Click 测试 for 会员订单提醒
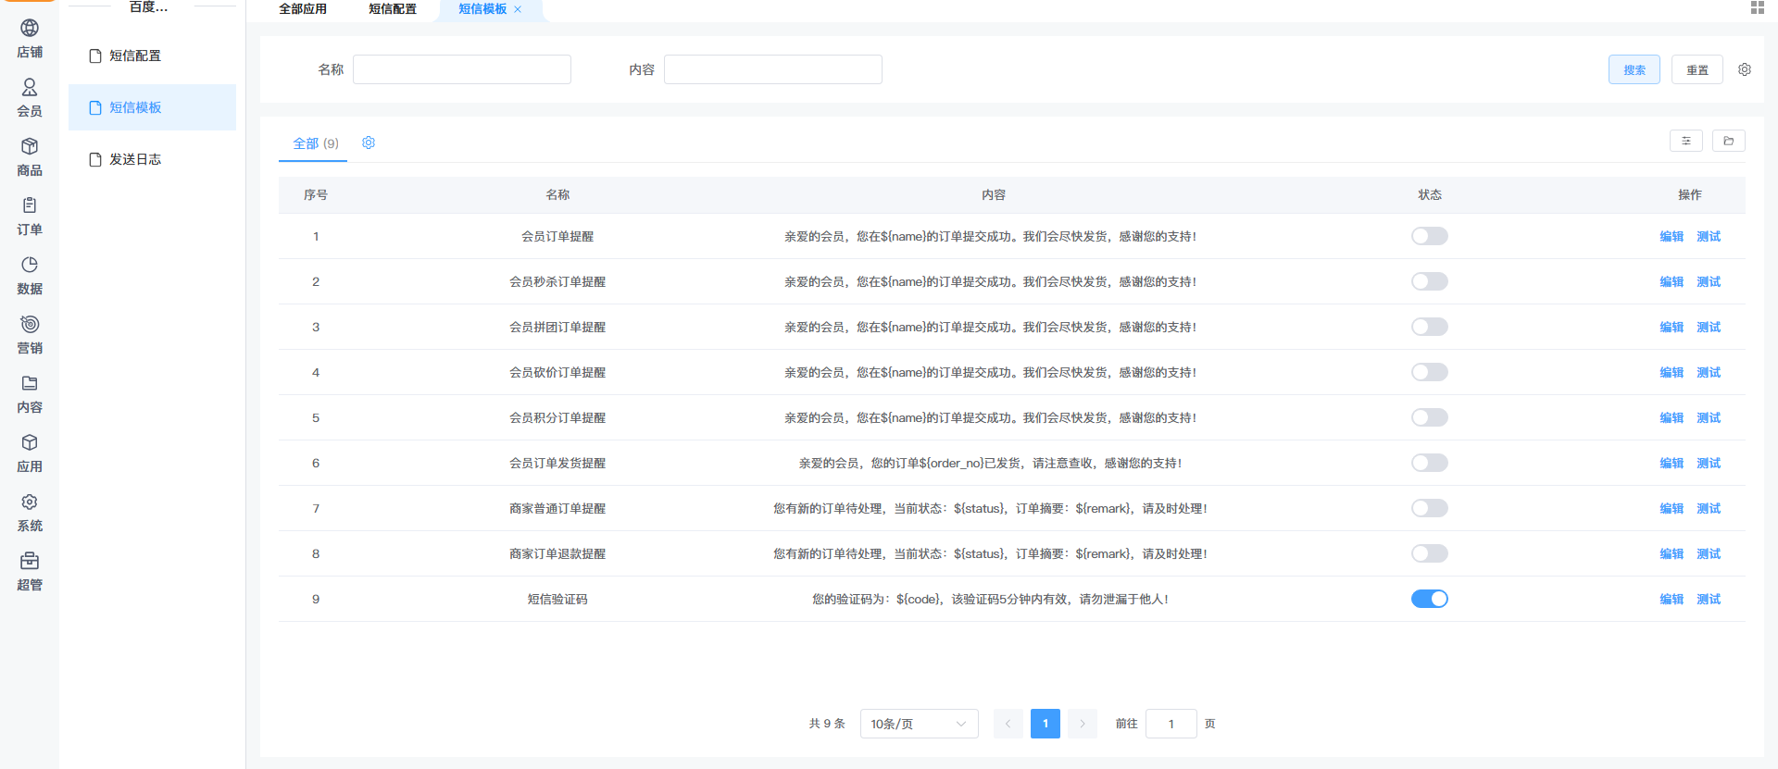 click(x=1709, y=236)
